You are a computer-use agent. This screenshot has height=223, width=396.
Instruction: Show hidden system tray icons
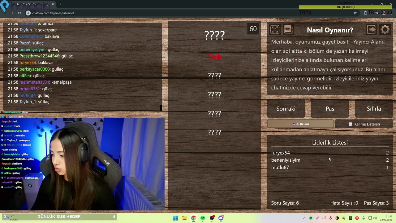click(x=304, y=218)
